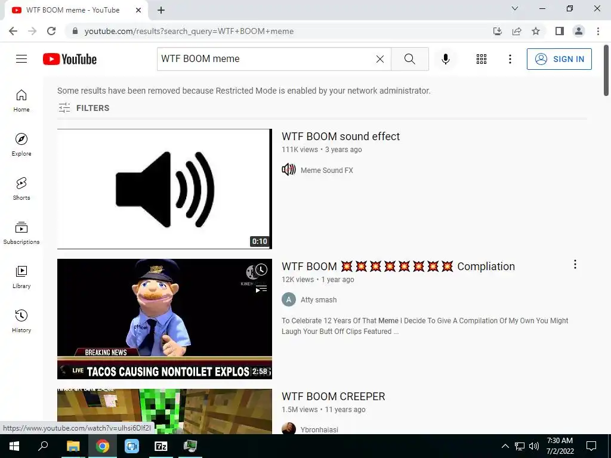Share this page via address bar icon

click(517, 31)
